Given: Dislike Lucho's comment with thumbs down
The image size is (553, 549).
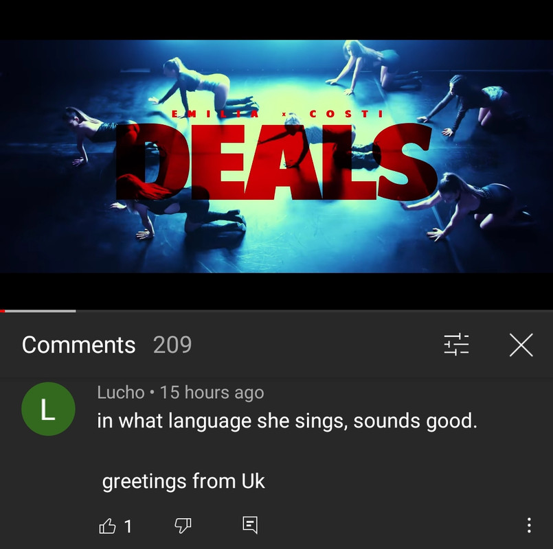Looking at the screenshot, I should pyautogui.click(x=183, y=526).
